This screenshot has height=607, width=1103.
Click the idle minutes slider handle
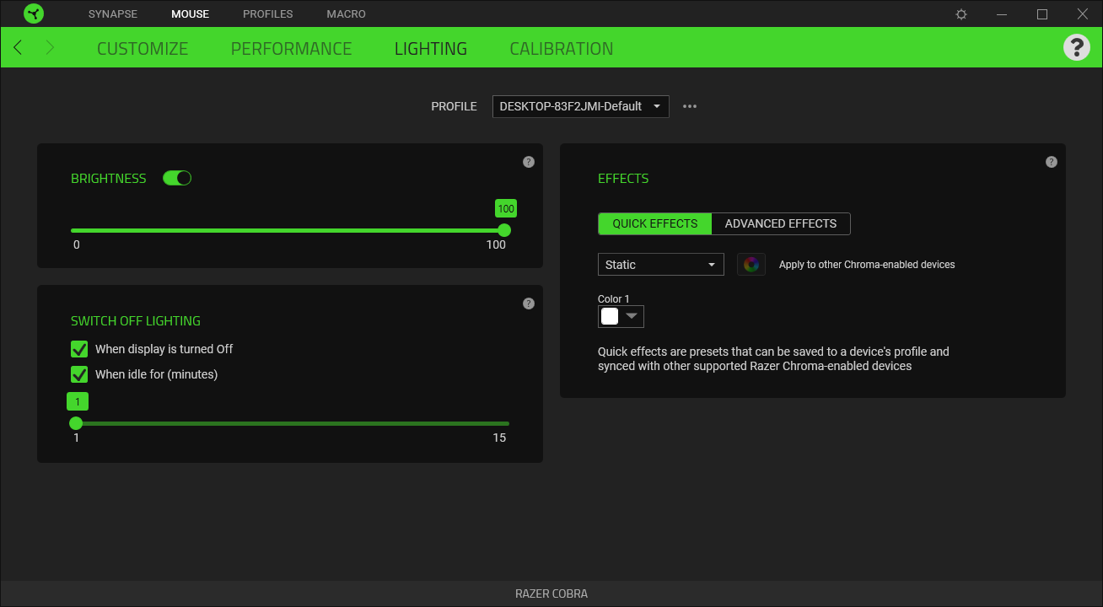[76, 423]
